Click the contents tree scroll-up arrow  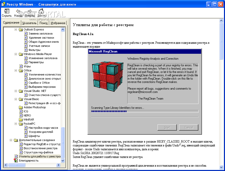(63, 30)
